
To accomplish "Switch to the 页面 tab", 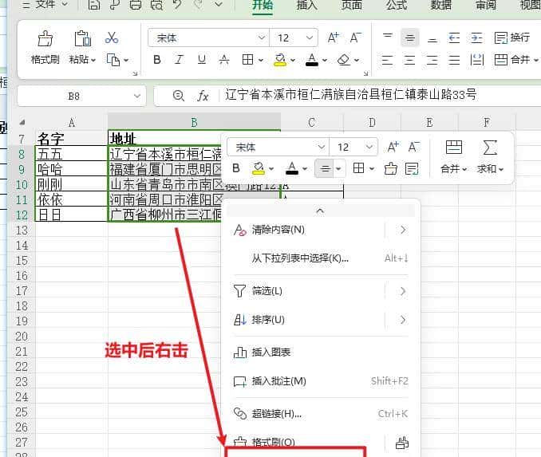I will (x=352, y=5).
